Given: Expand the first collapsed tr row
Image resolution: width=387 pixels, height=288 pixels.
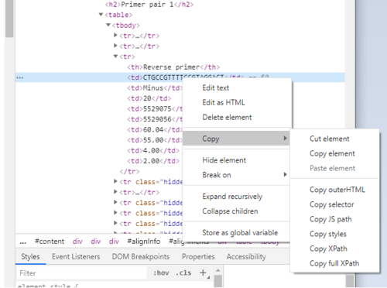Looking at the screenshot, I should point(115,36).
